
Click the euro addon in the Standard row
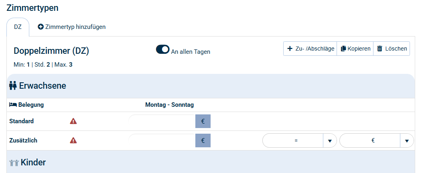[203, 121]
